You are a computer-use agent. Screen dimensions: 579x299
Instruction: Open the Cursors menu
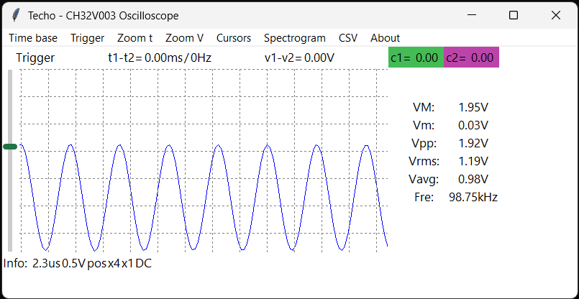[234, 38]
